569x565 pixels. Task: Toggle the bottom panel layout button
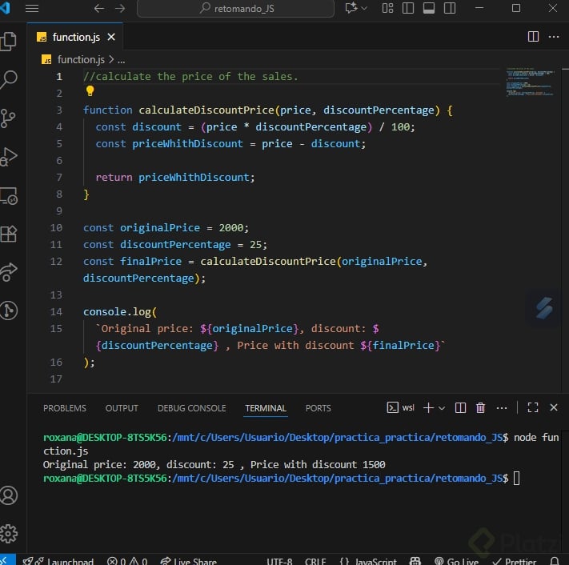click(x=429, y=9)
